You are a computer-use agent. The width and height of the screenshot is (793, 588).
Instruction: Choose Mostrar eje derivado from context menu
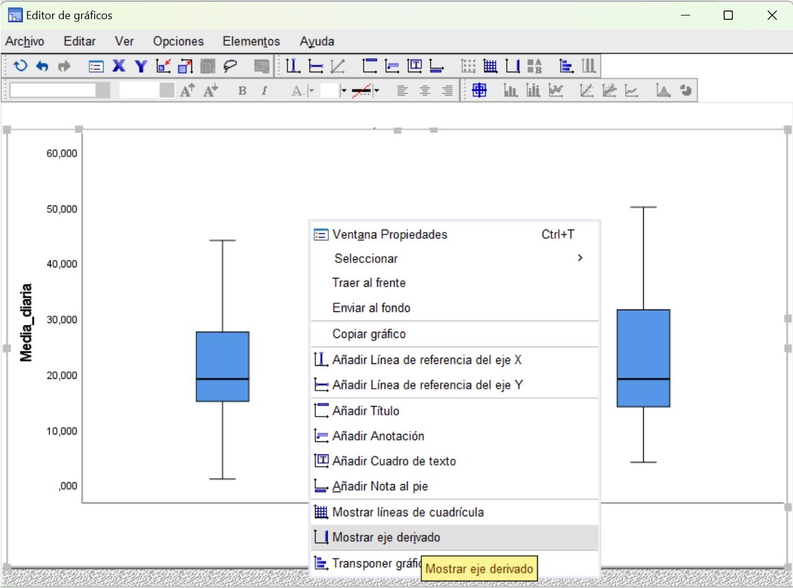pyautogui.click(x=386, y=538)
